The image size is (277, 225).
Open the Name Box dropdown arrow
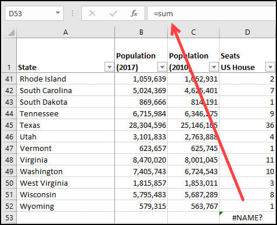[x=57, y=13]
